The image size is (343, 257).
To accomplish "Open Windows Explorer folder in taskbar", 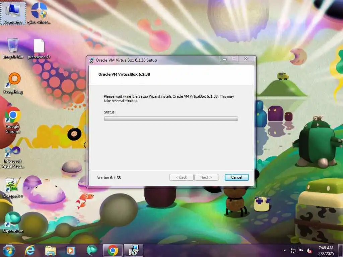I will tap(51, 250).
